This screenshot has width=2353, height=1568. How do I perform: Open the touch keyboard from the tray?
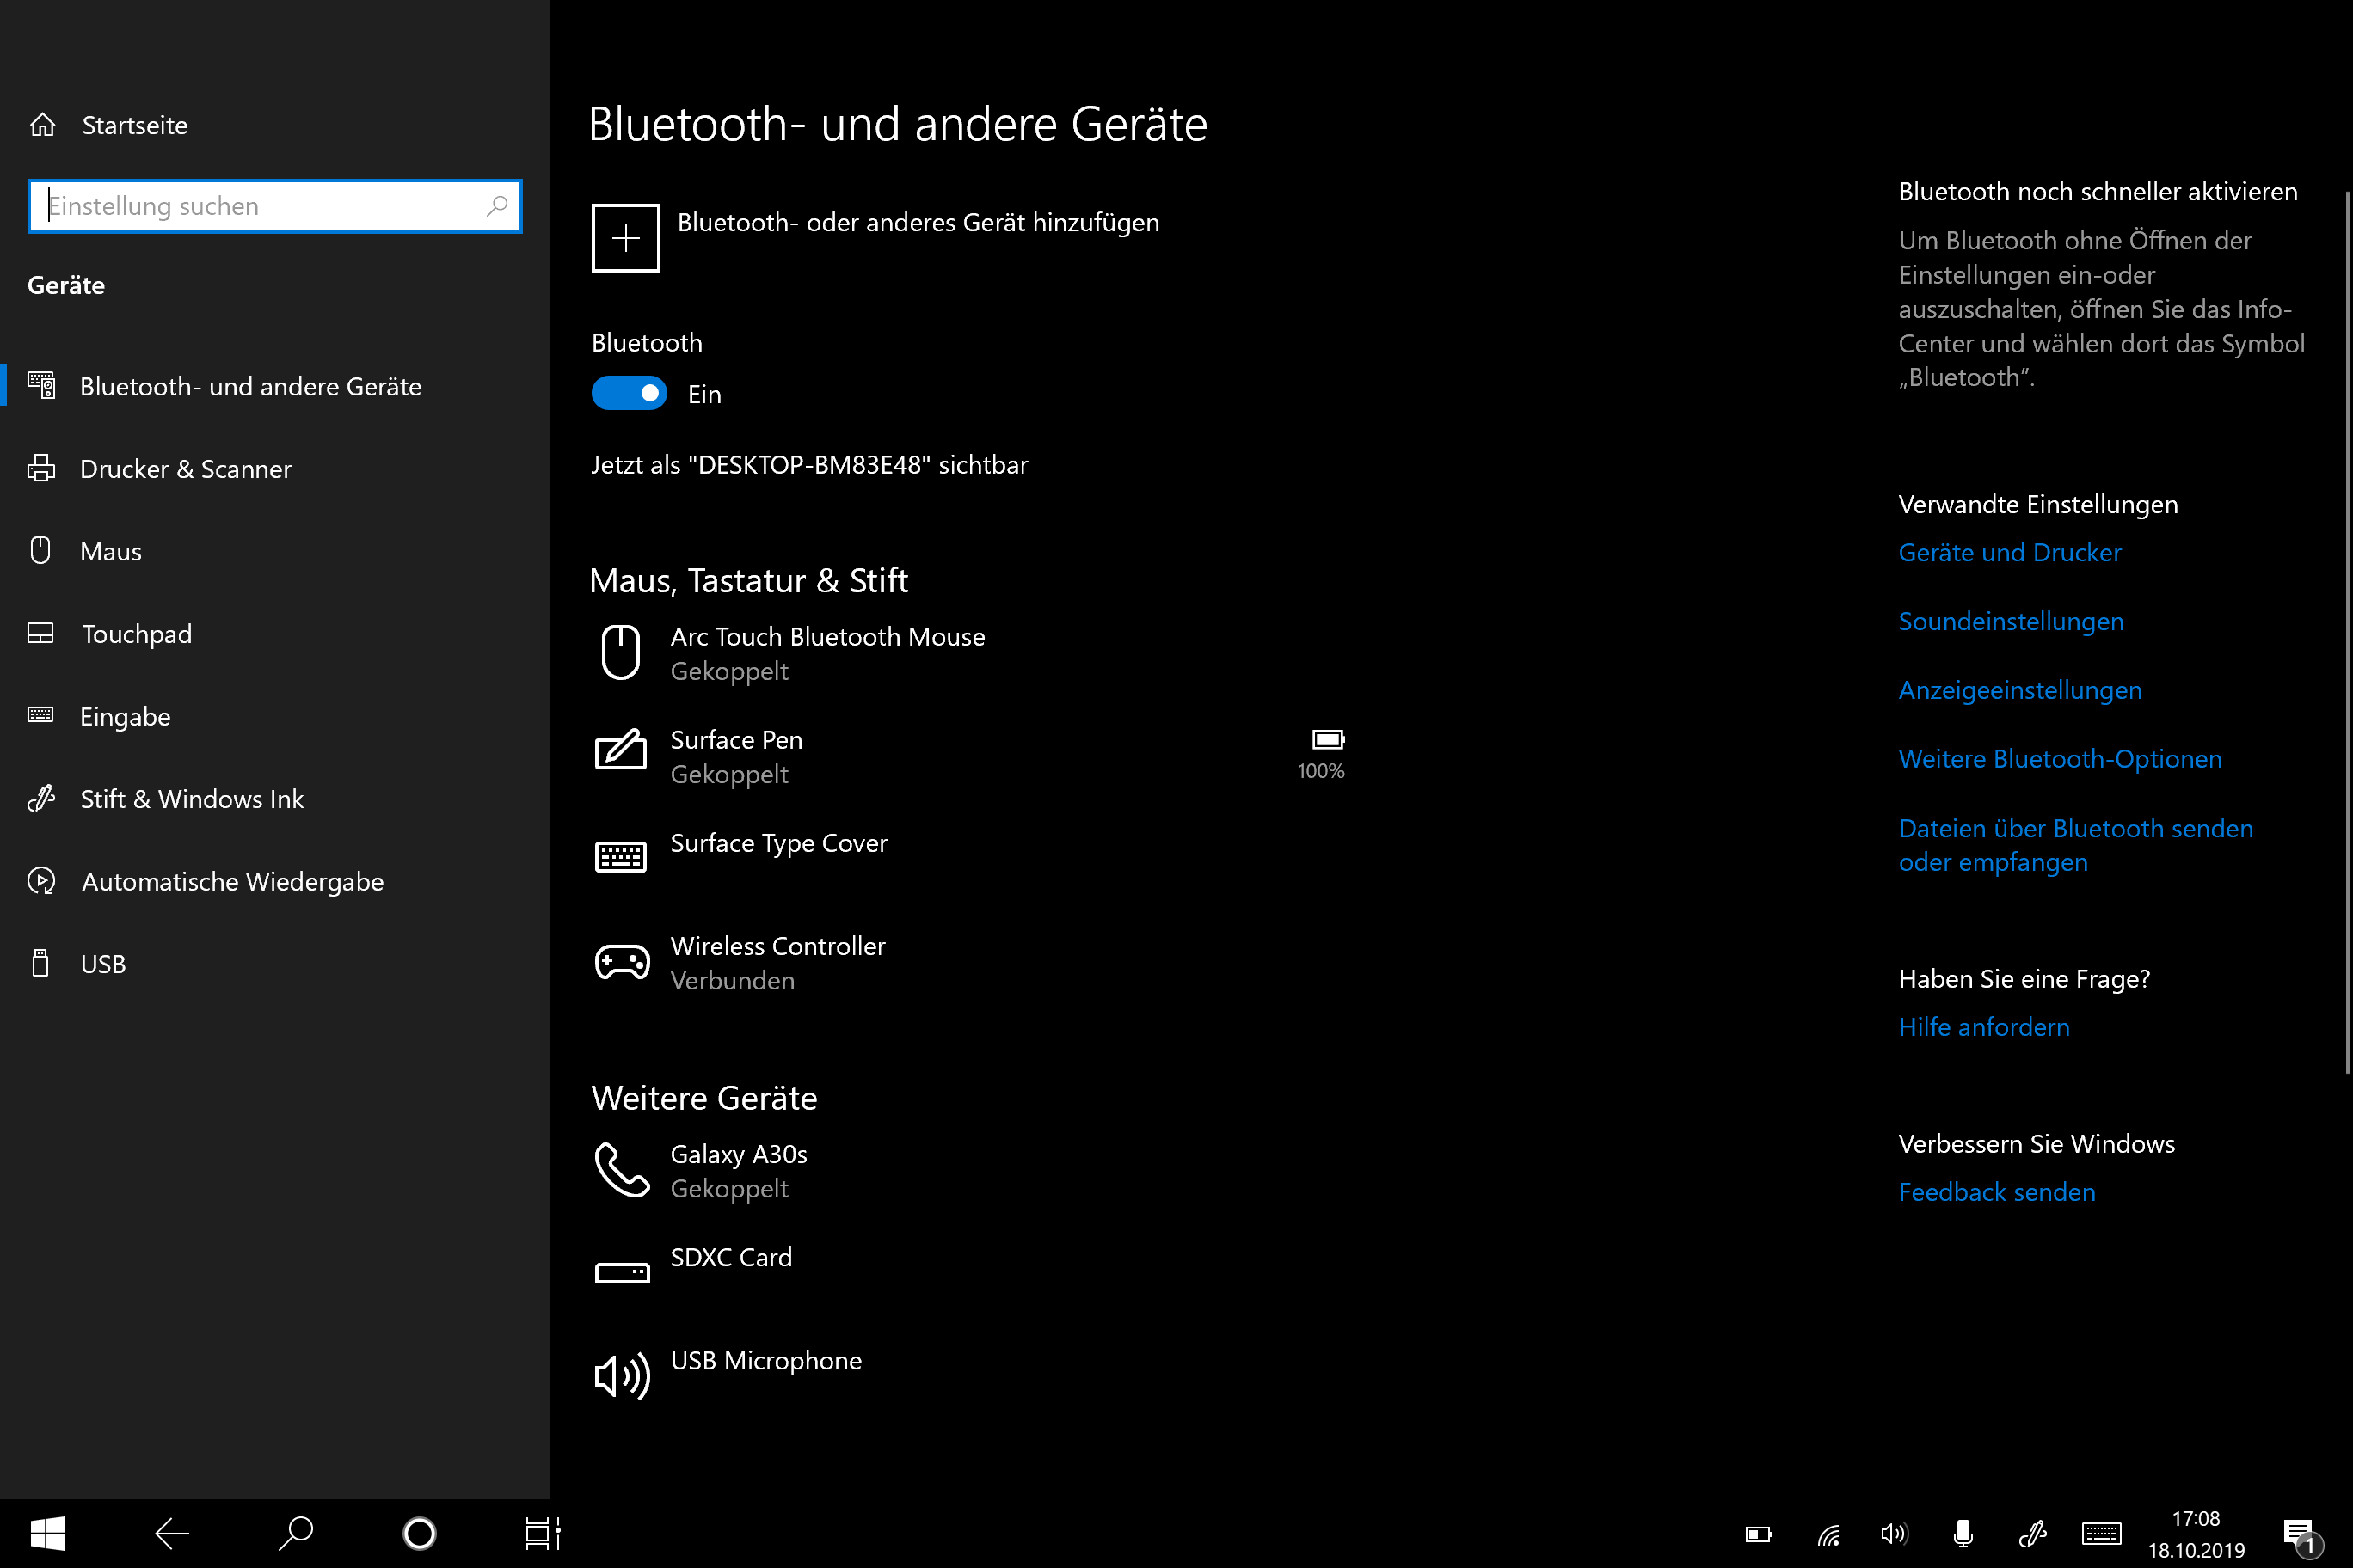click(x=2101, y=1534)
